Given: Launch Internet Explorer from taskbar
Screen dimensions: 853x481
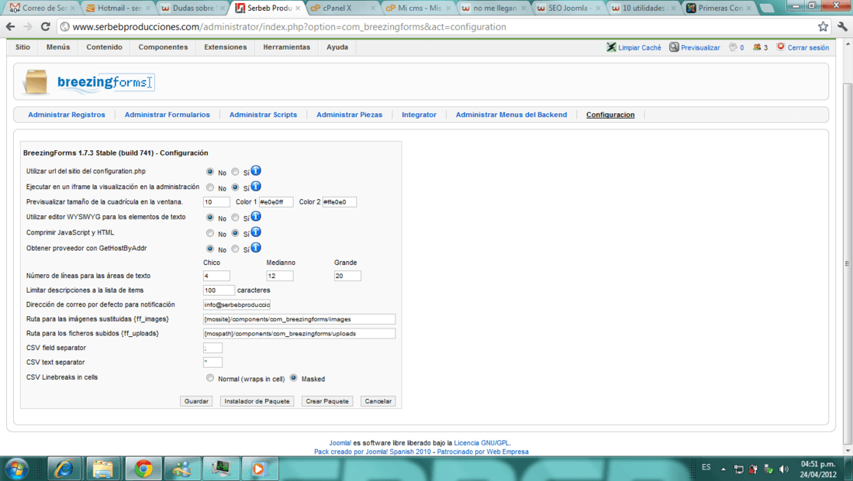Looking at the screenshot, I should coord(64,469).
